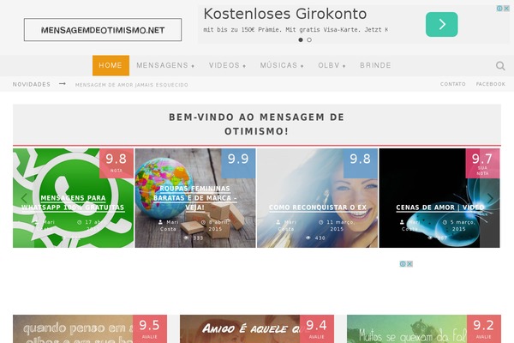Open Como Reconquistar o Ex article thumbnail
514x343 pixels.
tap(317, 198)
